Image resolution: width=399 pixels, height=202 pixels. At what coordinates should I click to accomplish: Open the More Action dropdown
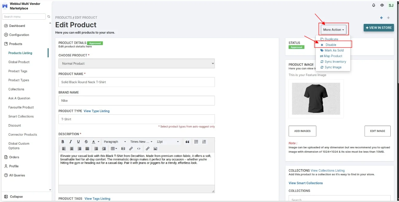[334, 30]
